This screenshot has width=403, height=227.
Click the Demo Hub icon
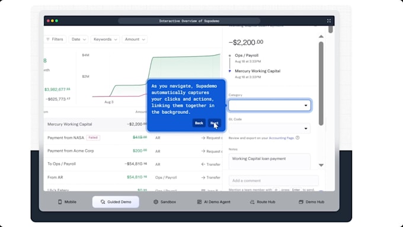(x=301, y=202)
